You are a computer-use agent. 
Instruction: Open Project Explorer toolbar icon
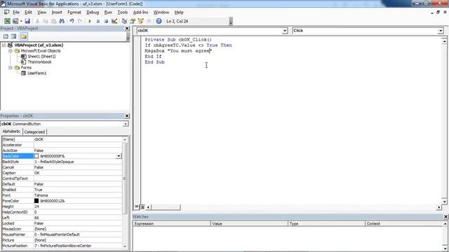[124, 21]
